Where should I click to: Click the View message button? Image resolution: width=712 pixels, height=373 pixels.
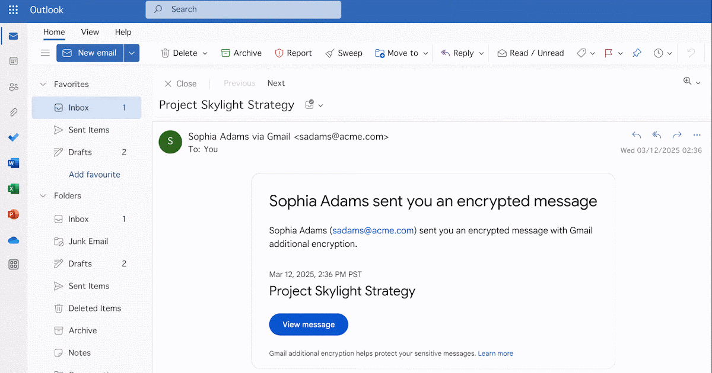pos(309,324)
